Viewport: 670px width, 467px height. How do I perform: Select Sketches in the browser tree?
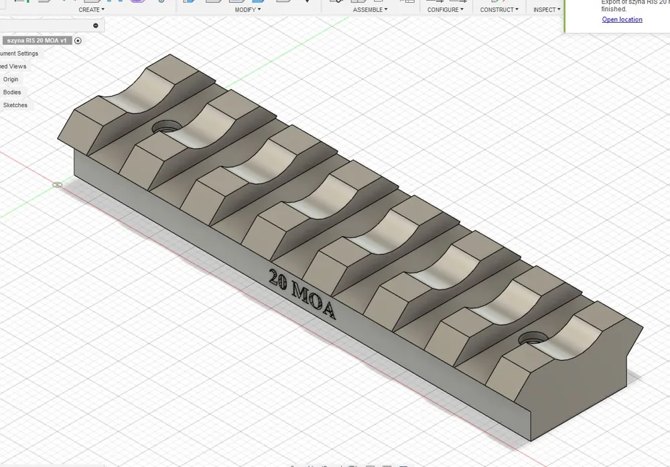pos(15,105)
